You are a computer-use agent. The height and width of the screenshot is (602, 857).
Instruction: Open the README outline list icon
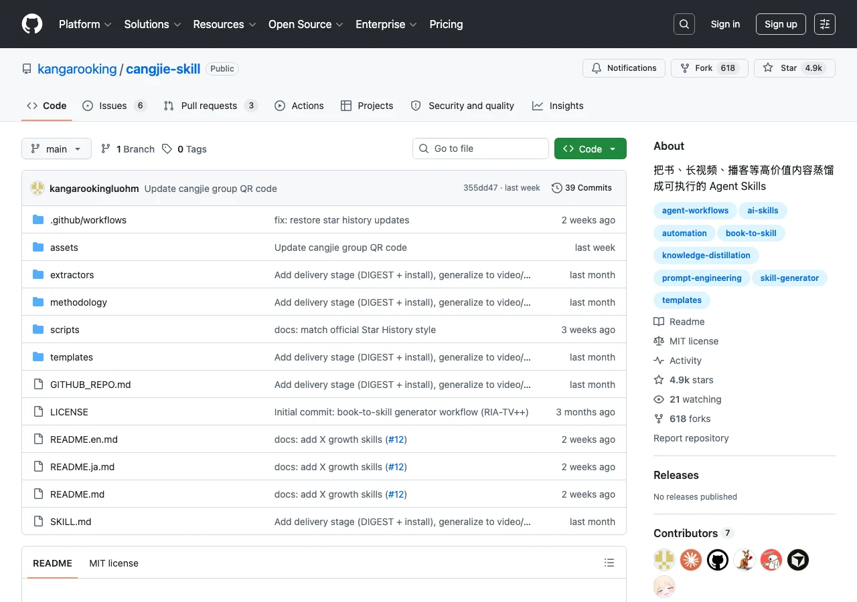click(609, 563)
